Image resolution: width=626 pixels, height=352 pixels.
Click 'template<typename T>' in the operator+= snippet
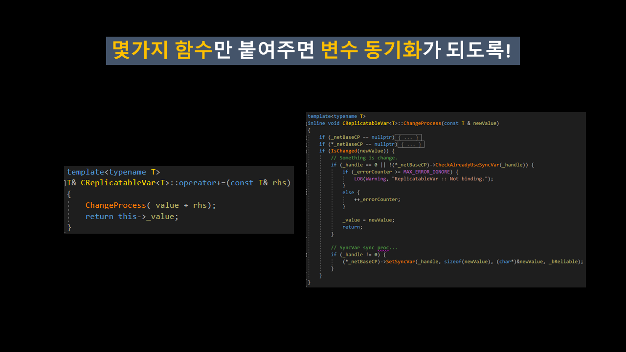(x=113, y=172)
